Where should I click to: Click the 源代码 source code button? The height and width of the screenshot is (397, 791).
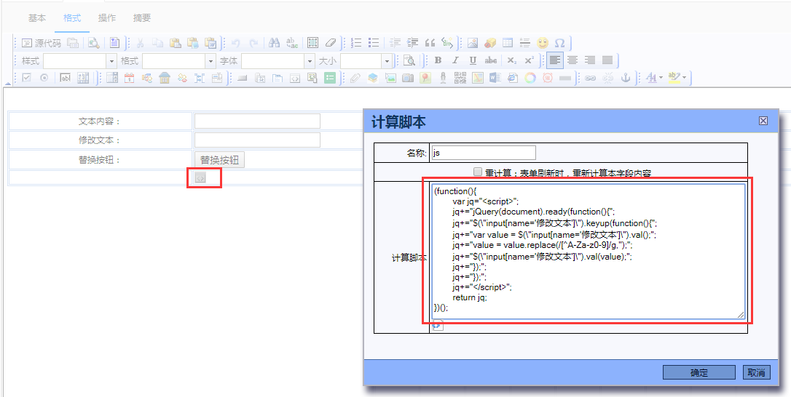click(x=42, y=43)
